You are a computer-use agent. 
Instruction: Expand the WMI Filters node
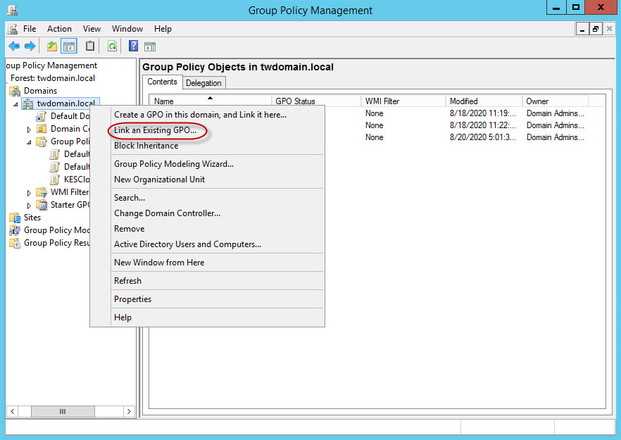[x=28, y=191]
